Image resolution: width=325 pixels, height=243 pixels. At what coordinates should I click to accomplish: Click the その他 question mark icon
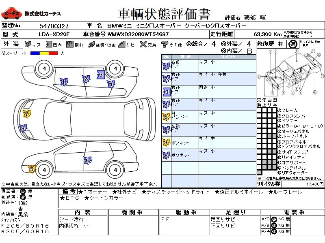(165, 45)
